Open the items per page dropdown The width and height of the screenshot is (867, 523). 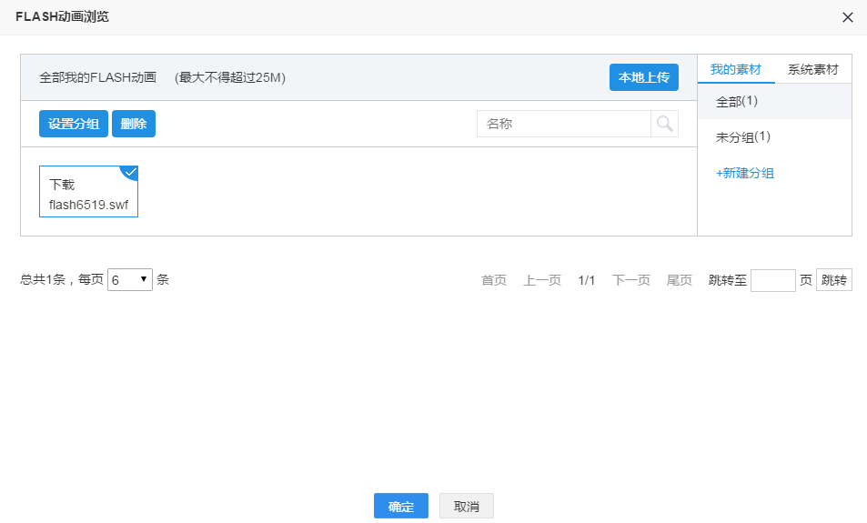coord(130,280)
